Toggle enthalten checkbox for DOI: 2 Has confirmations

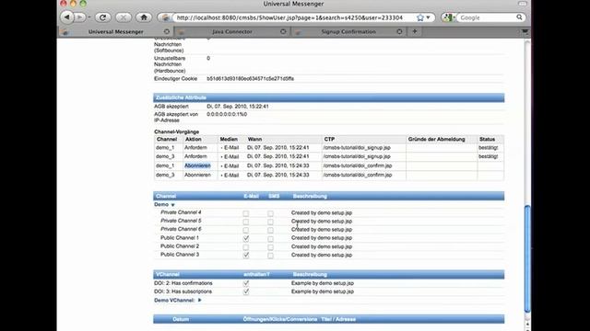[246, 283]
